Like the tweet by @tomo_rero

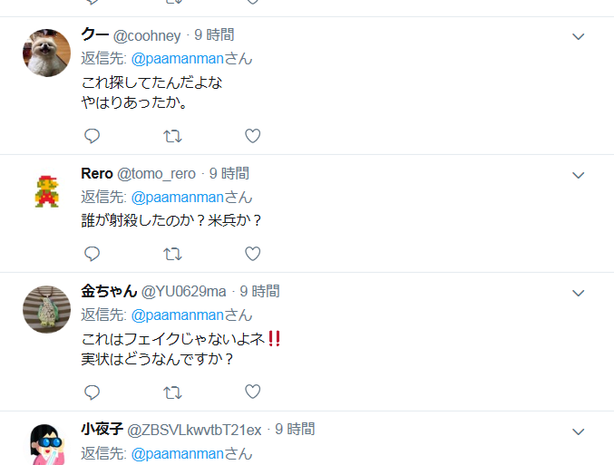[252, 254]
